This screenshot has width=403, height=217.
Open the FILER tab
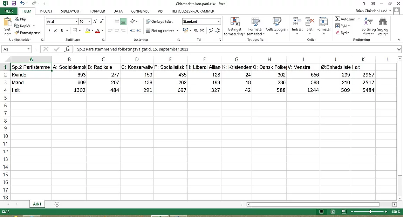click(8, 11)
